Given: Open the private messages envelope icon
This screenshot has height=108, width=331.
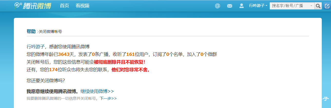Looking at the screenshot, I should [230, 6].
